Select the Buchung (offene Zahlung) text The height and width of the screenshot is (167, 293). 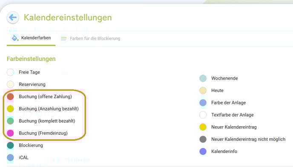coord(46,97)
